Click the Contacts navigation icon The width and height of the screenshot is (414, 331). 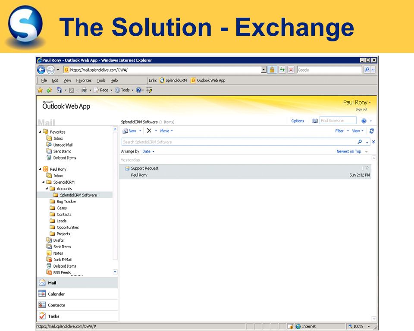[42, 305]
